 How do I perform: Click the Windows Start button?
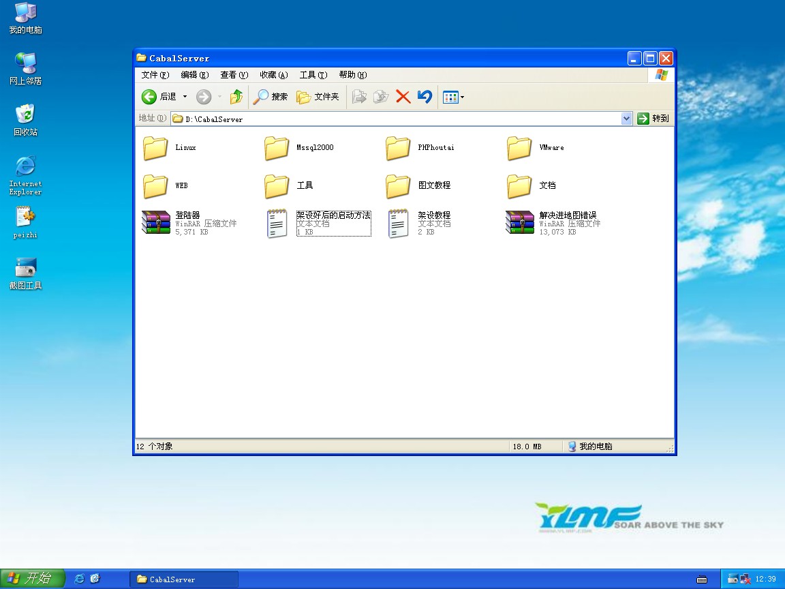tap(32, 579)
